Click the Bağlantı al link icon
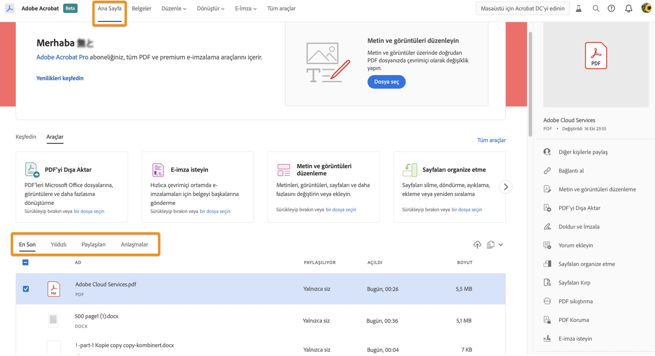655x356 pixels. [x=547, y=171]
